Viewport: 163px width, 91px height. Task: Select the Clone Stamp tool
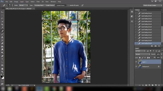[2, 37]
